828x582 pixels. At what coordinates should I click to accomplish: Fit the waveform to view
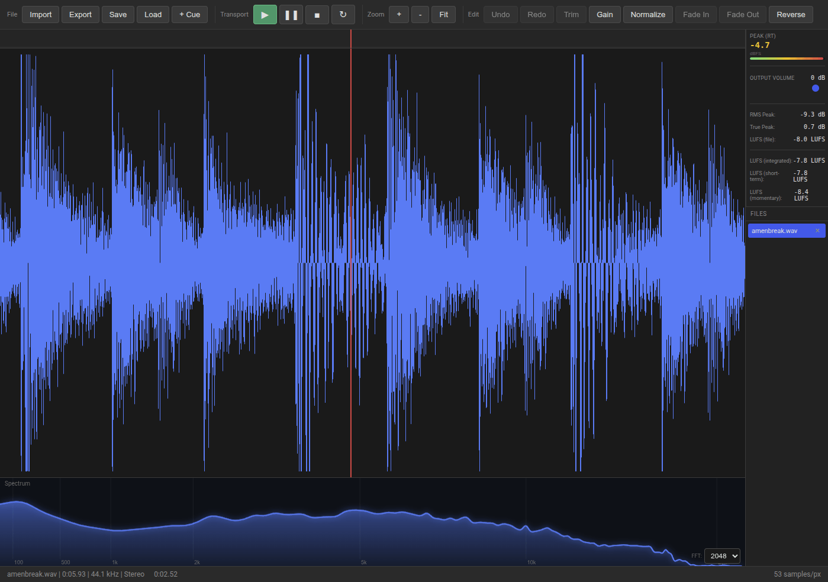[x=443, y=15]
